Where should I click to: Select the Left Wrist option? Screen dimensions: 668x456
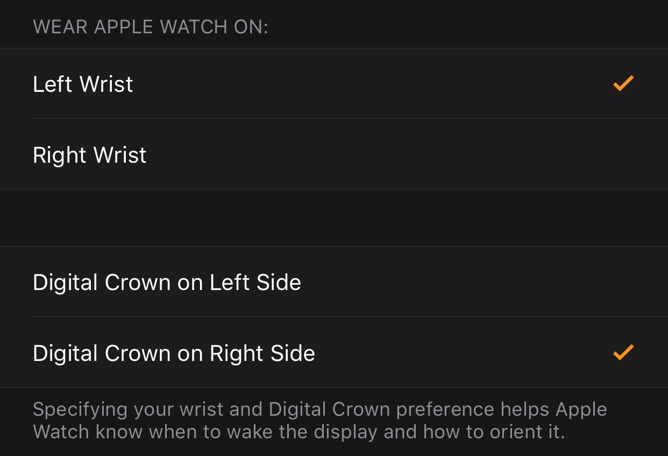pyautogui.click(x=333, y=84)
